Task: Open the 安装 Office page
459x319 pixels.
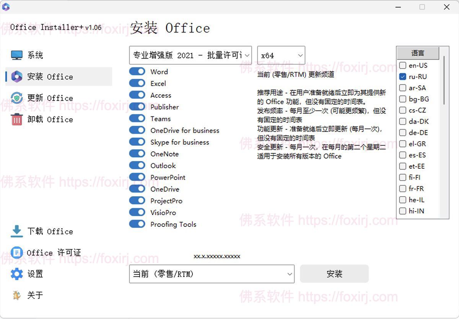Action: (59, 76)
